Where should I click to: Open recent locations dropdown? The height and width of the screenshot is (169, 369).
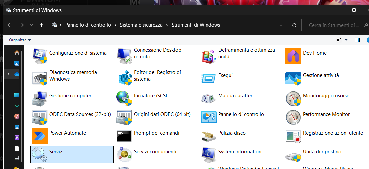tap(32, 25)
